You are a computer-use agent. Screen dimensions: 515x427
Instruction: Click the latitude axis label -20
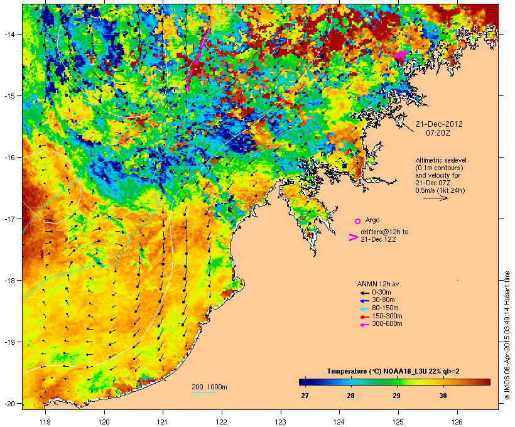9,403
